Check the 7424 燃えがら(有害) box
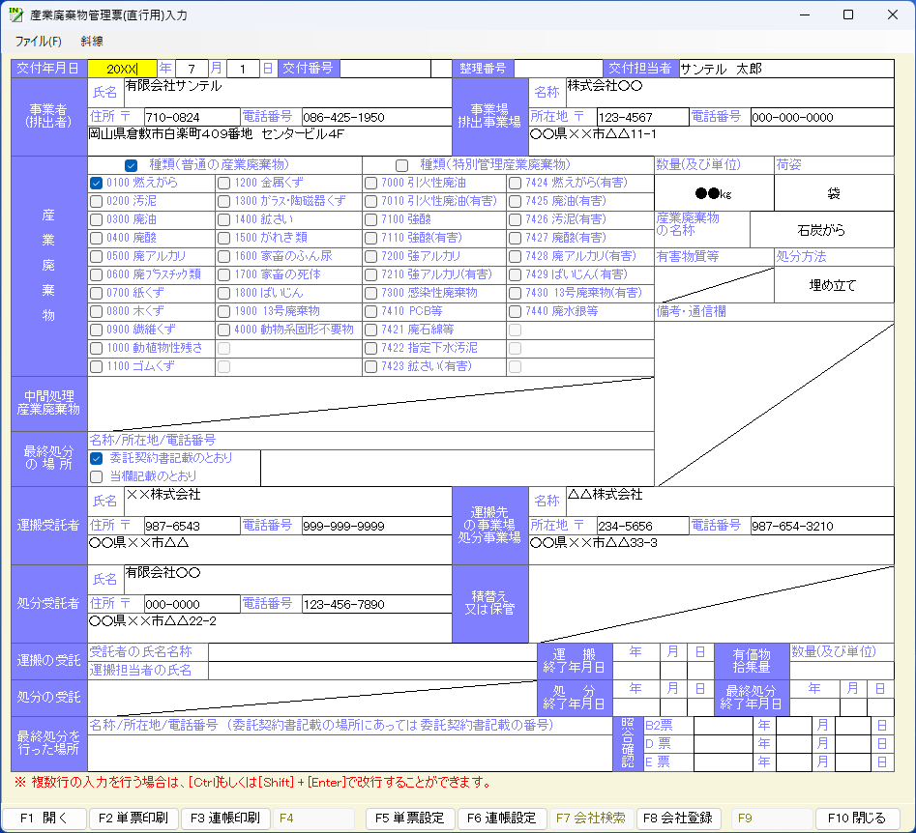Image resolution: width=916 pixels, height=833 pixels. (x=516, y=183)
